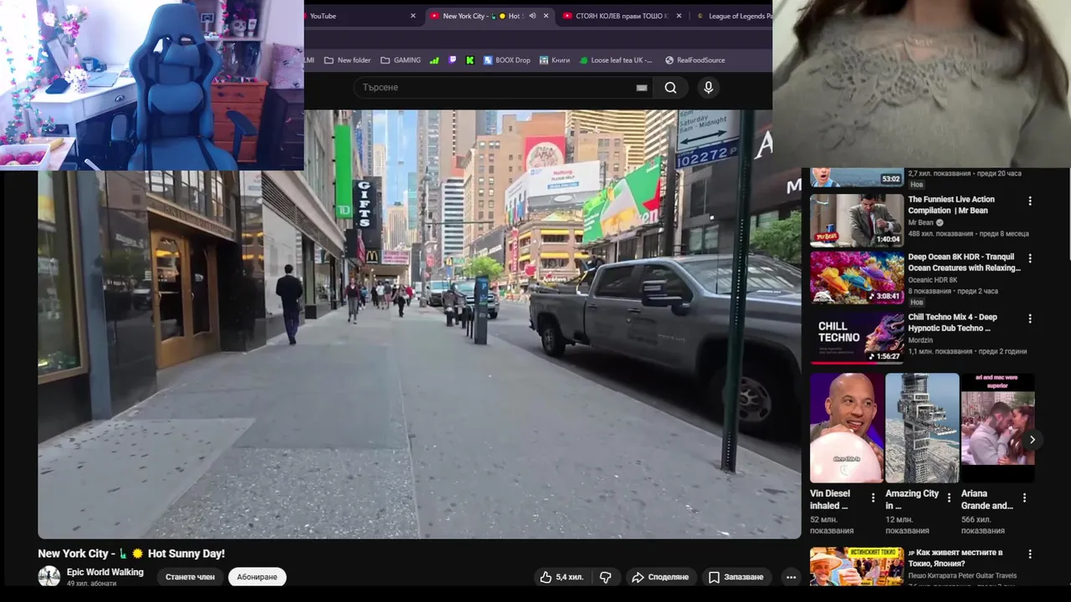Open the RealFoodSource bookmark
The image size is (1071, 602).
point(694,60)
